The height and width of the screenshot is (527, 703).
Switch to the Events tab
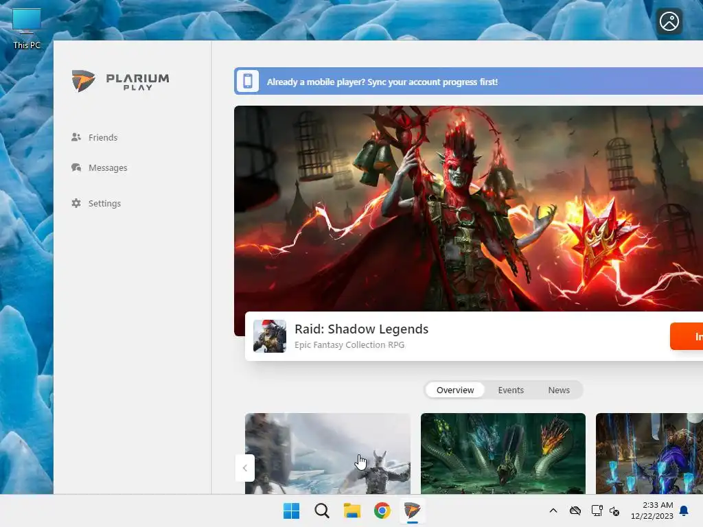pos(511,390)
